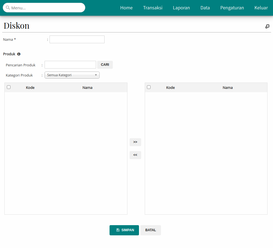Click the CARI search button
The image size is (273, 248).
click(x=105, y=65)
